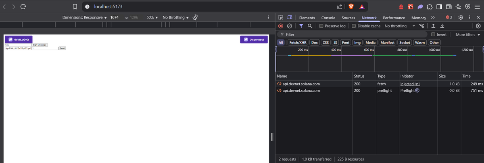
Task: Rotate the device viewport
Action: tap(195, 18)
